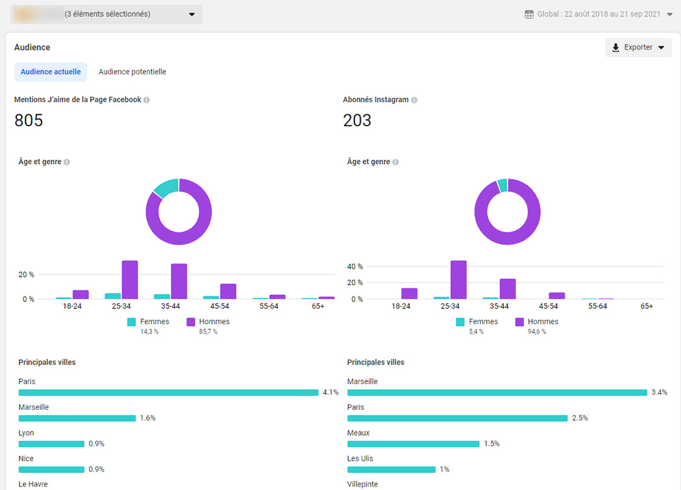This screenshot has height=490, width=681.
Task: Open the Exporter dropdown arrow
Action: pos(661,47)
